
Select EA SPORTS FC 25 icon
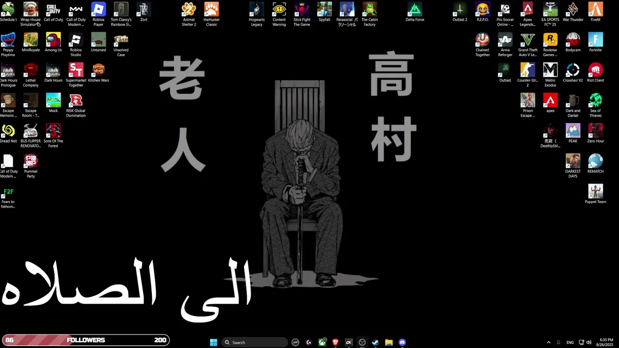tap(550, 14)
